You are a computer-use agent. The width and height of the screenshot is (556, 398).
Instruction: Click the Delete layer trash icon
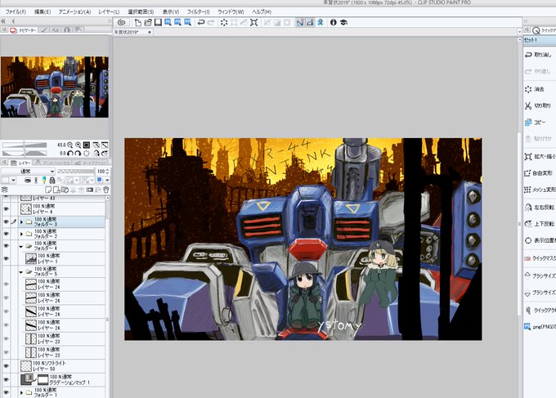point(105,190)
